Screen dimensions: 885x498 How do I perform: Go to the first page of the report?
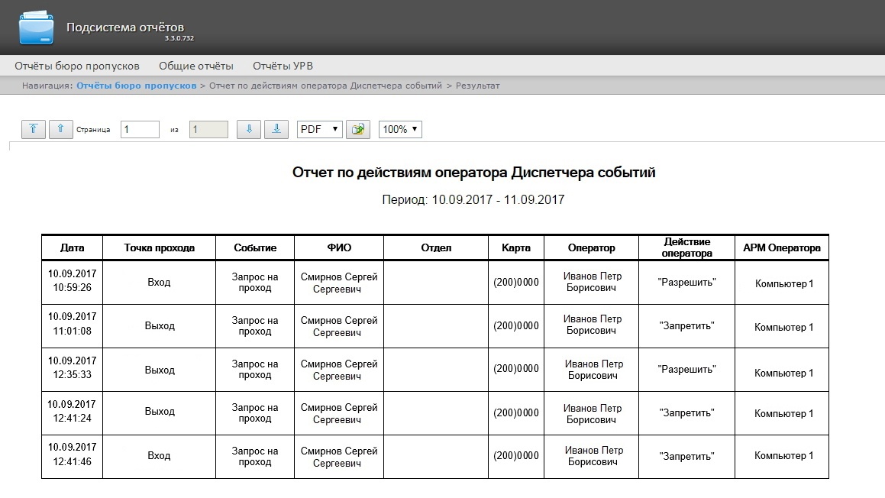pos(33,130)
